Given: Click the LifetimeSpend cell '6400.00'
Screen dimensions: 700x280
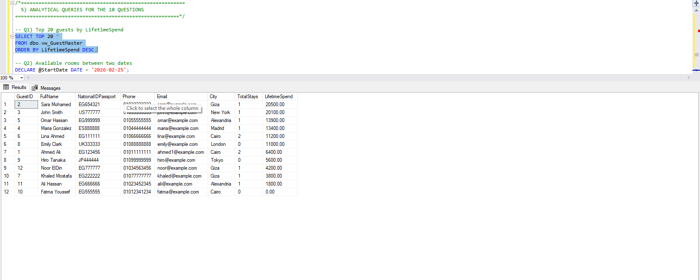Looking at the screenshot, I should [x=279, y=152].
